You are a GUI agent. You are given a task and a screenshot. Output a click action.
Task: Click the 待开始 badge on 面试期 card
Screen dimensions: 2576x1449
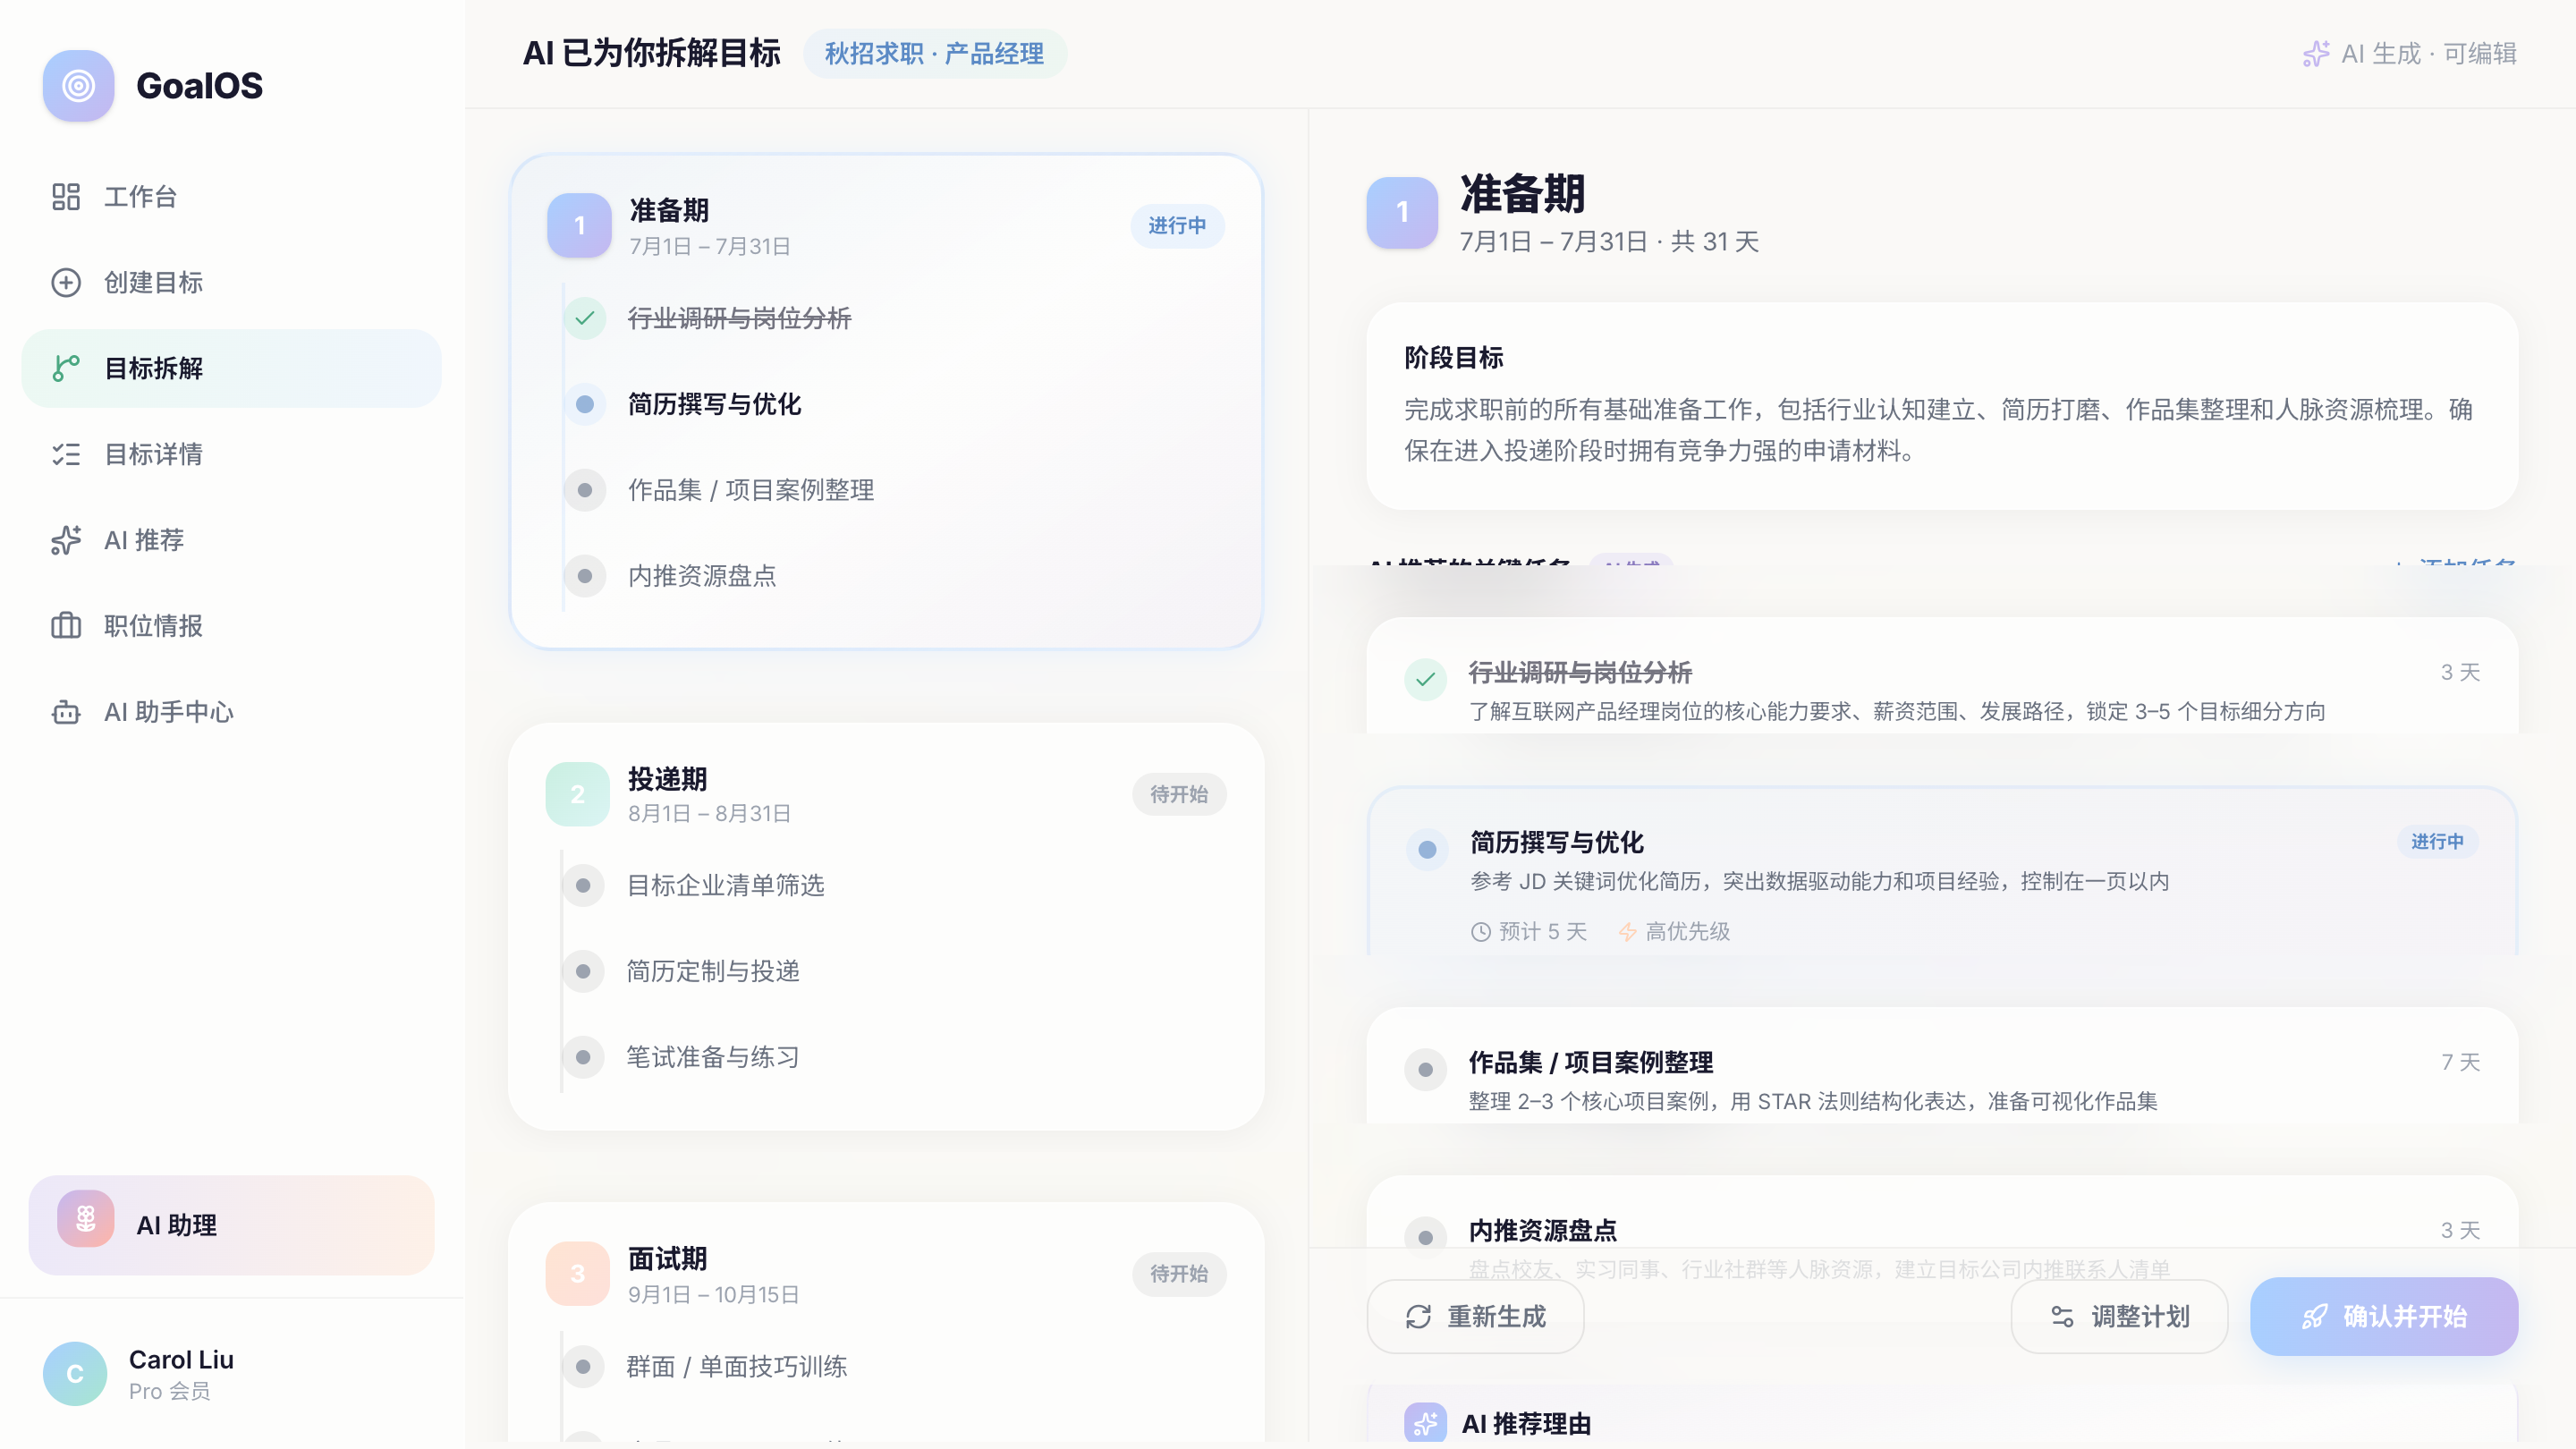[x=1179, y=1274]
